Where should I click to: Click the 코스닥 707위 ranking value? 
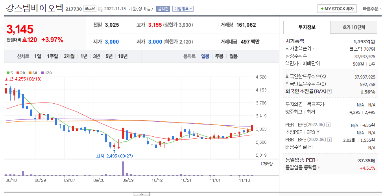coord(362,49)
